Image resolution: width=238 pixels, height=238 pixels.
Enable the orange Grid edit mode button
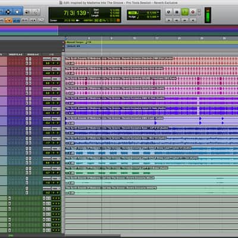coord(8,20)
